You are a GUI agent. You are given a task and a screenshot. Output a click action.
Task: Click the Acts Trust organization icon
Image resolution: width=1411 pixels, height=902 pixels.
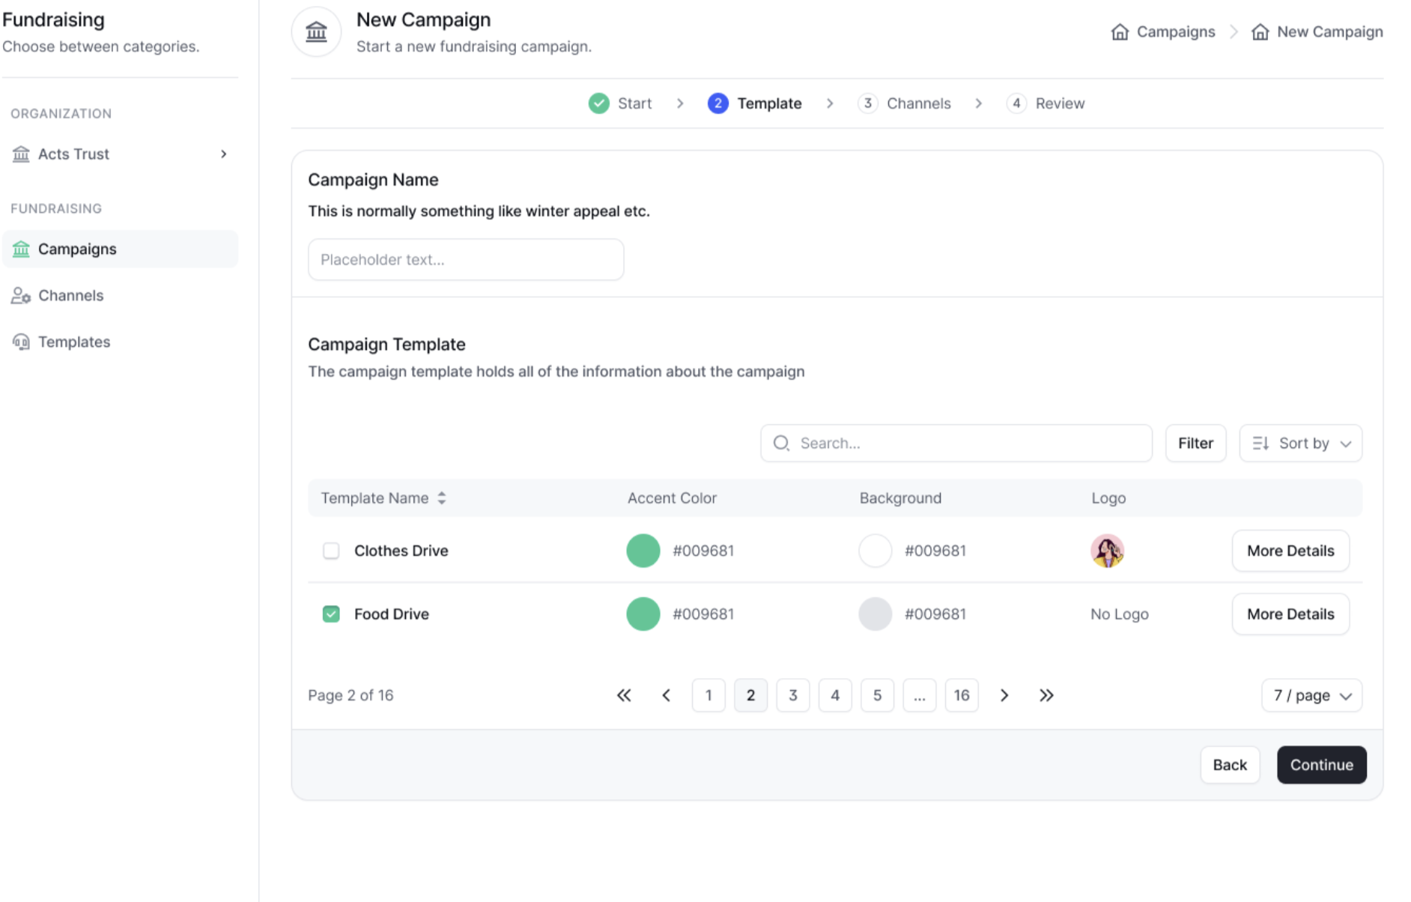pos(20,154)
